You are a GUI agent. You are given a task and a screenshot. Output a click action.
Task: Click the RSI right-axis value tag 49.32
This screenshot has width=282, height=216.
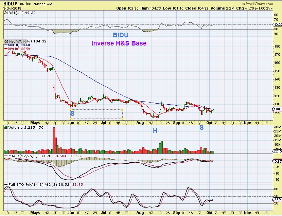point(278,25)
